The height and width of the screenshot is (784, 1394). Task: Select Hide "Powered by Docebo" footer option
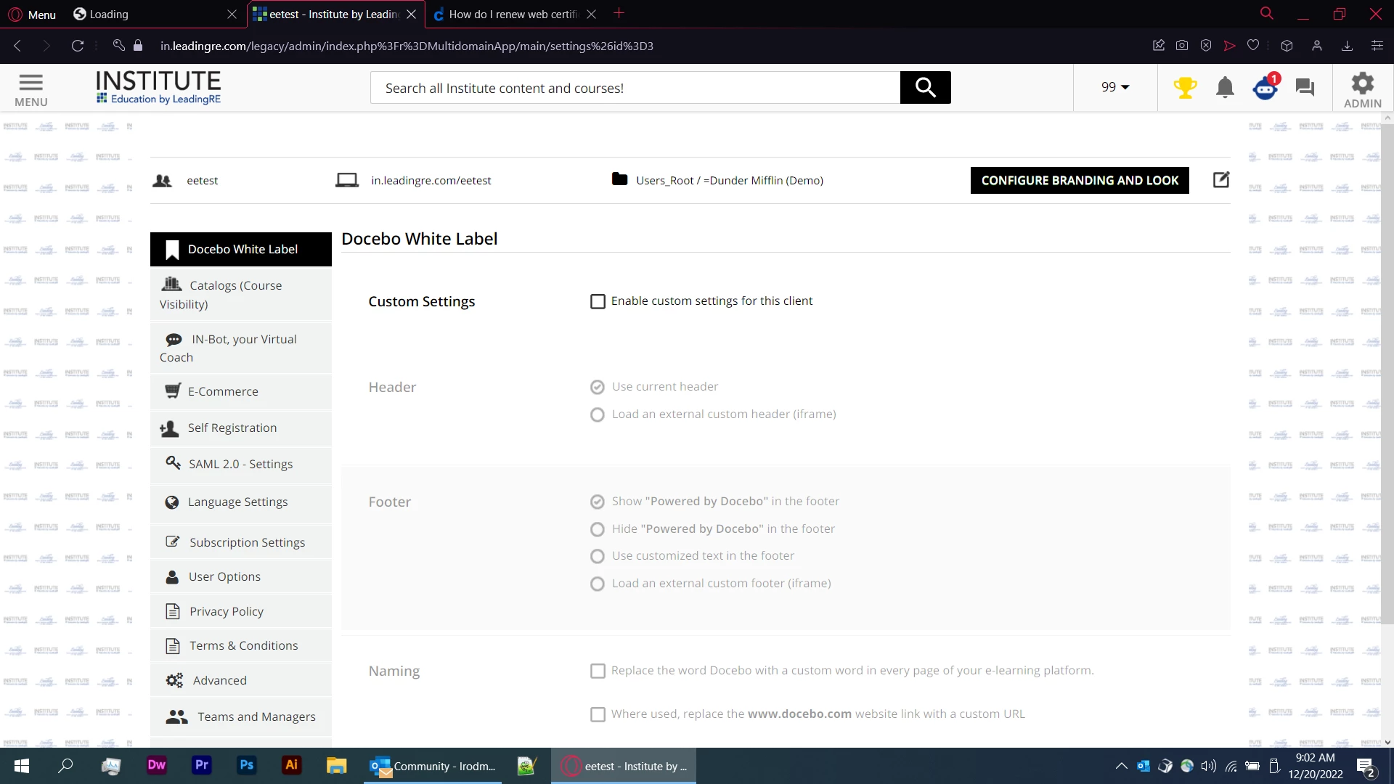598,529
